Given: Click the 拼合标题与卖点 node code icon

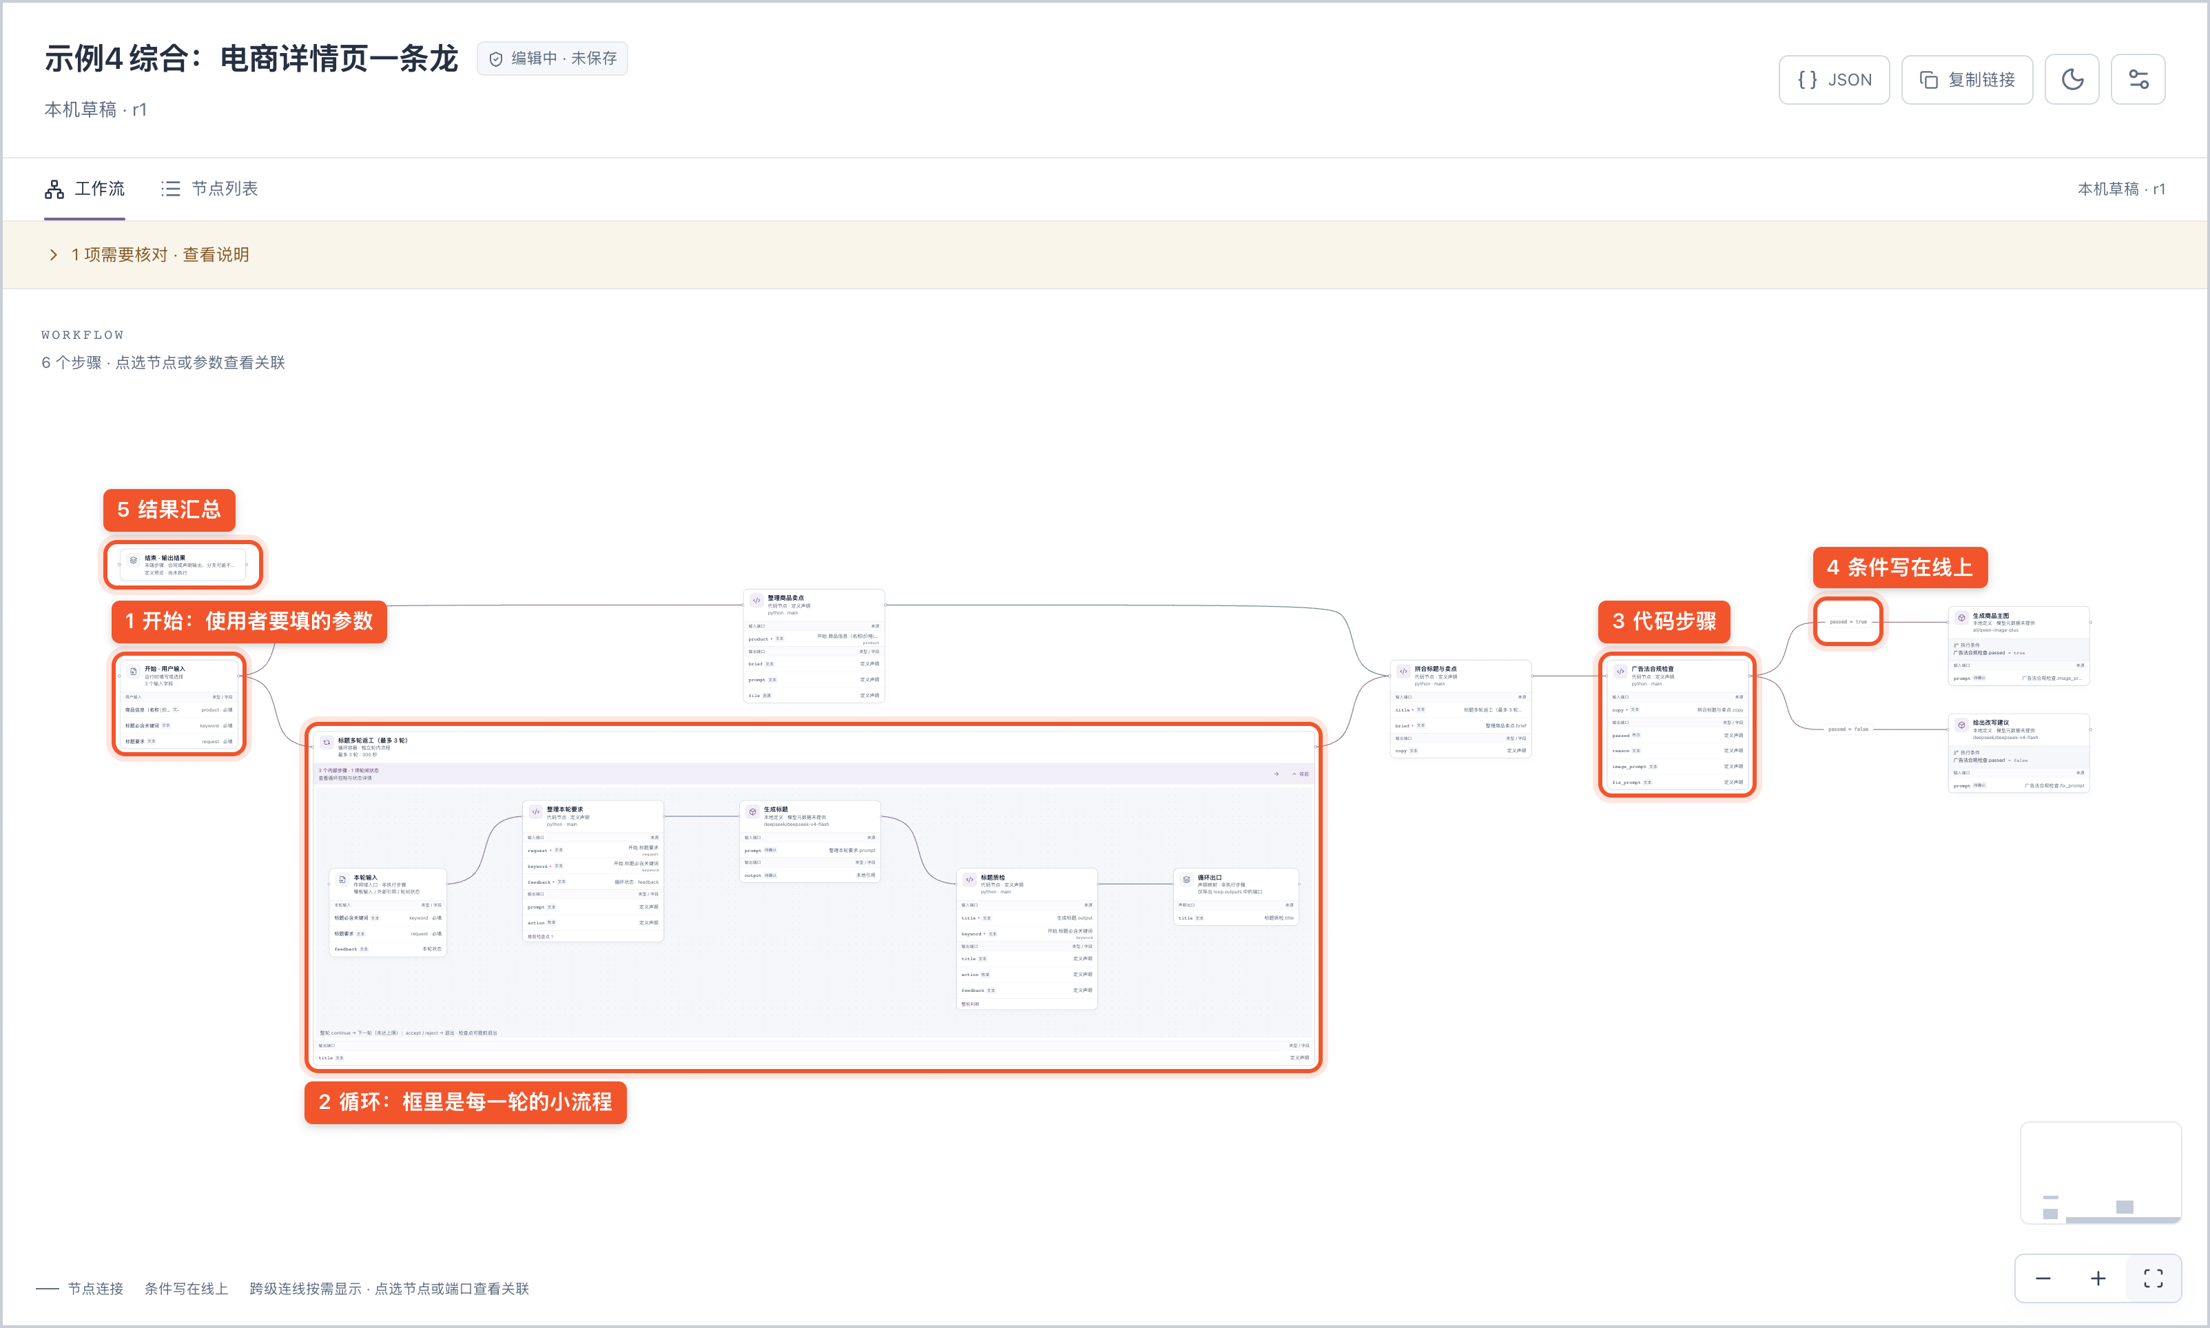Looking at the screenshot, I should [1403, 672].
